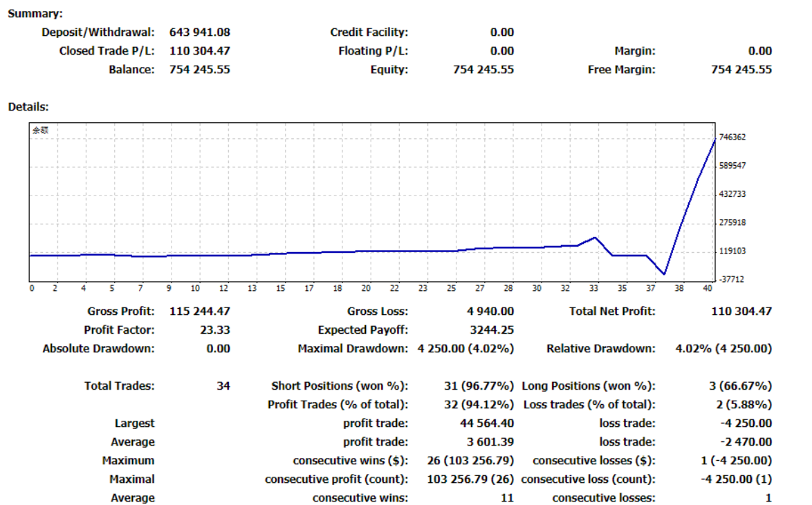Click the Details section heading
Screen dimensions: 812x505
(x=28, y=107)
